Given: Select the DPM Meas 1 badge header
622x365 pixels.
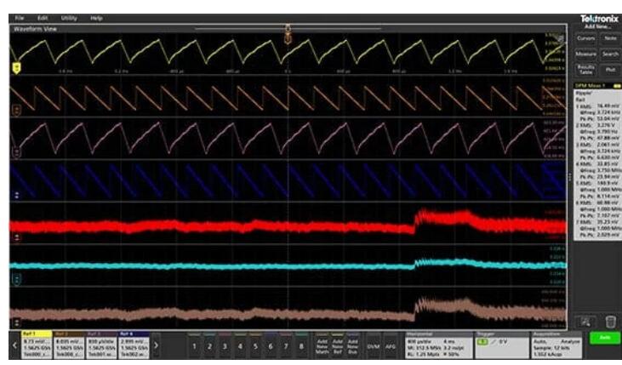Looking at the screenshot, I should (597, 86).
